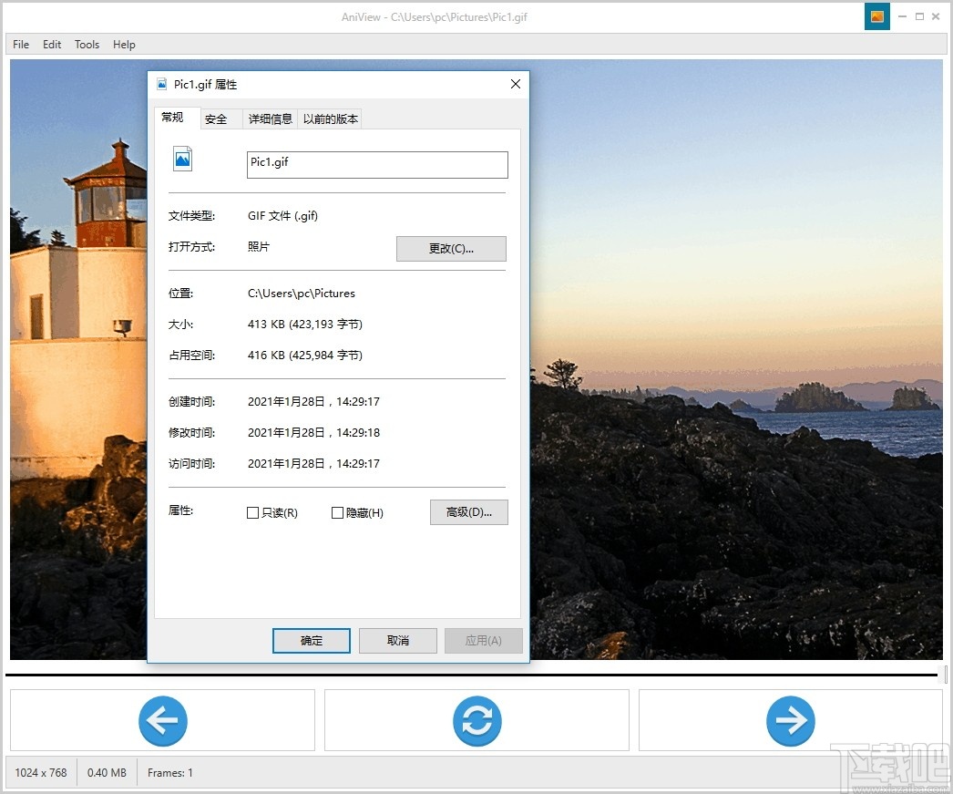This screenshot has height=794, width=953.
Task: Minimize the AniView window
Action: [x=903, y=17]
